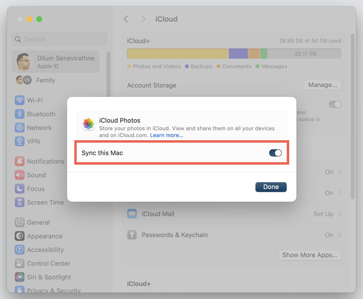
Task: Click the Passwords & Keychain key icon
Action: coord(132,235)
